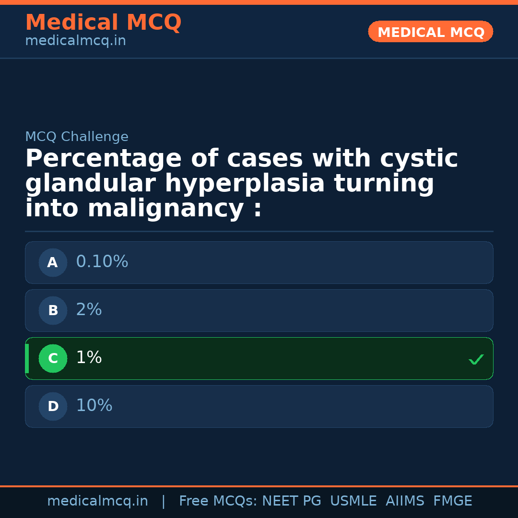Select the 0.10% answer text
Viewport: 518px width, 518px height.
(102, 262)
